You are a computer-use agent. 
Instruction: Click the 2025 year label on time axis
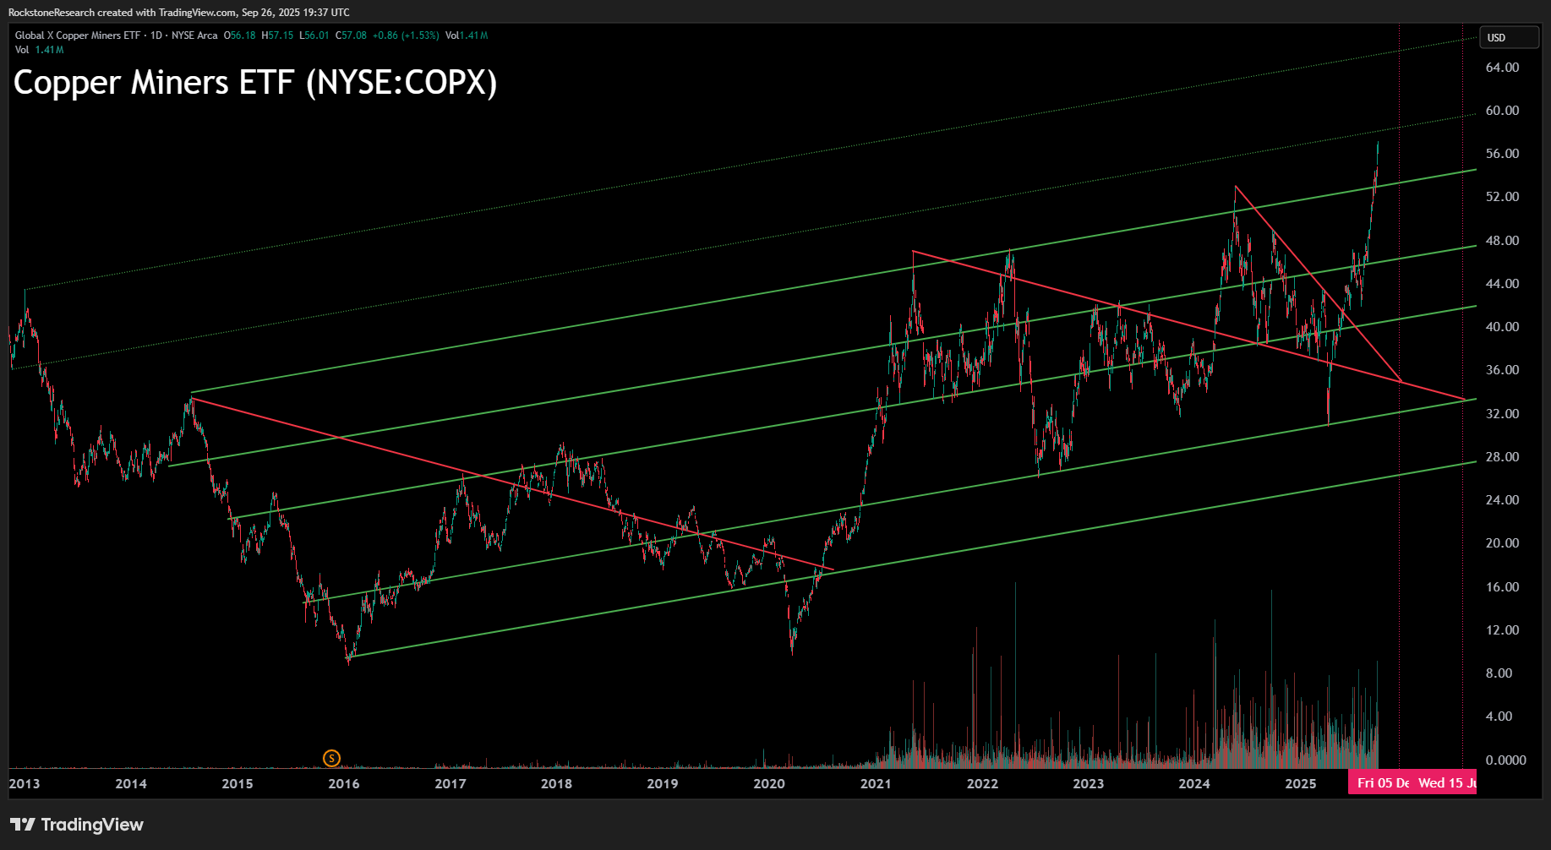[x=1300, y=784]
